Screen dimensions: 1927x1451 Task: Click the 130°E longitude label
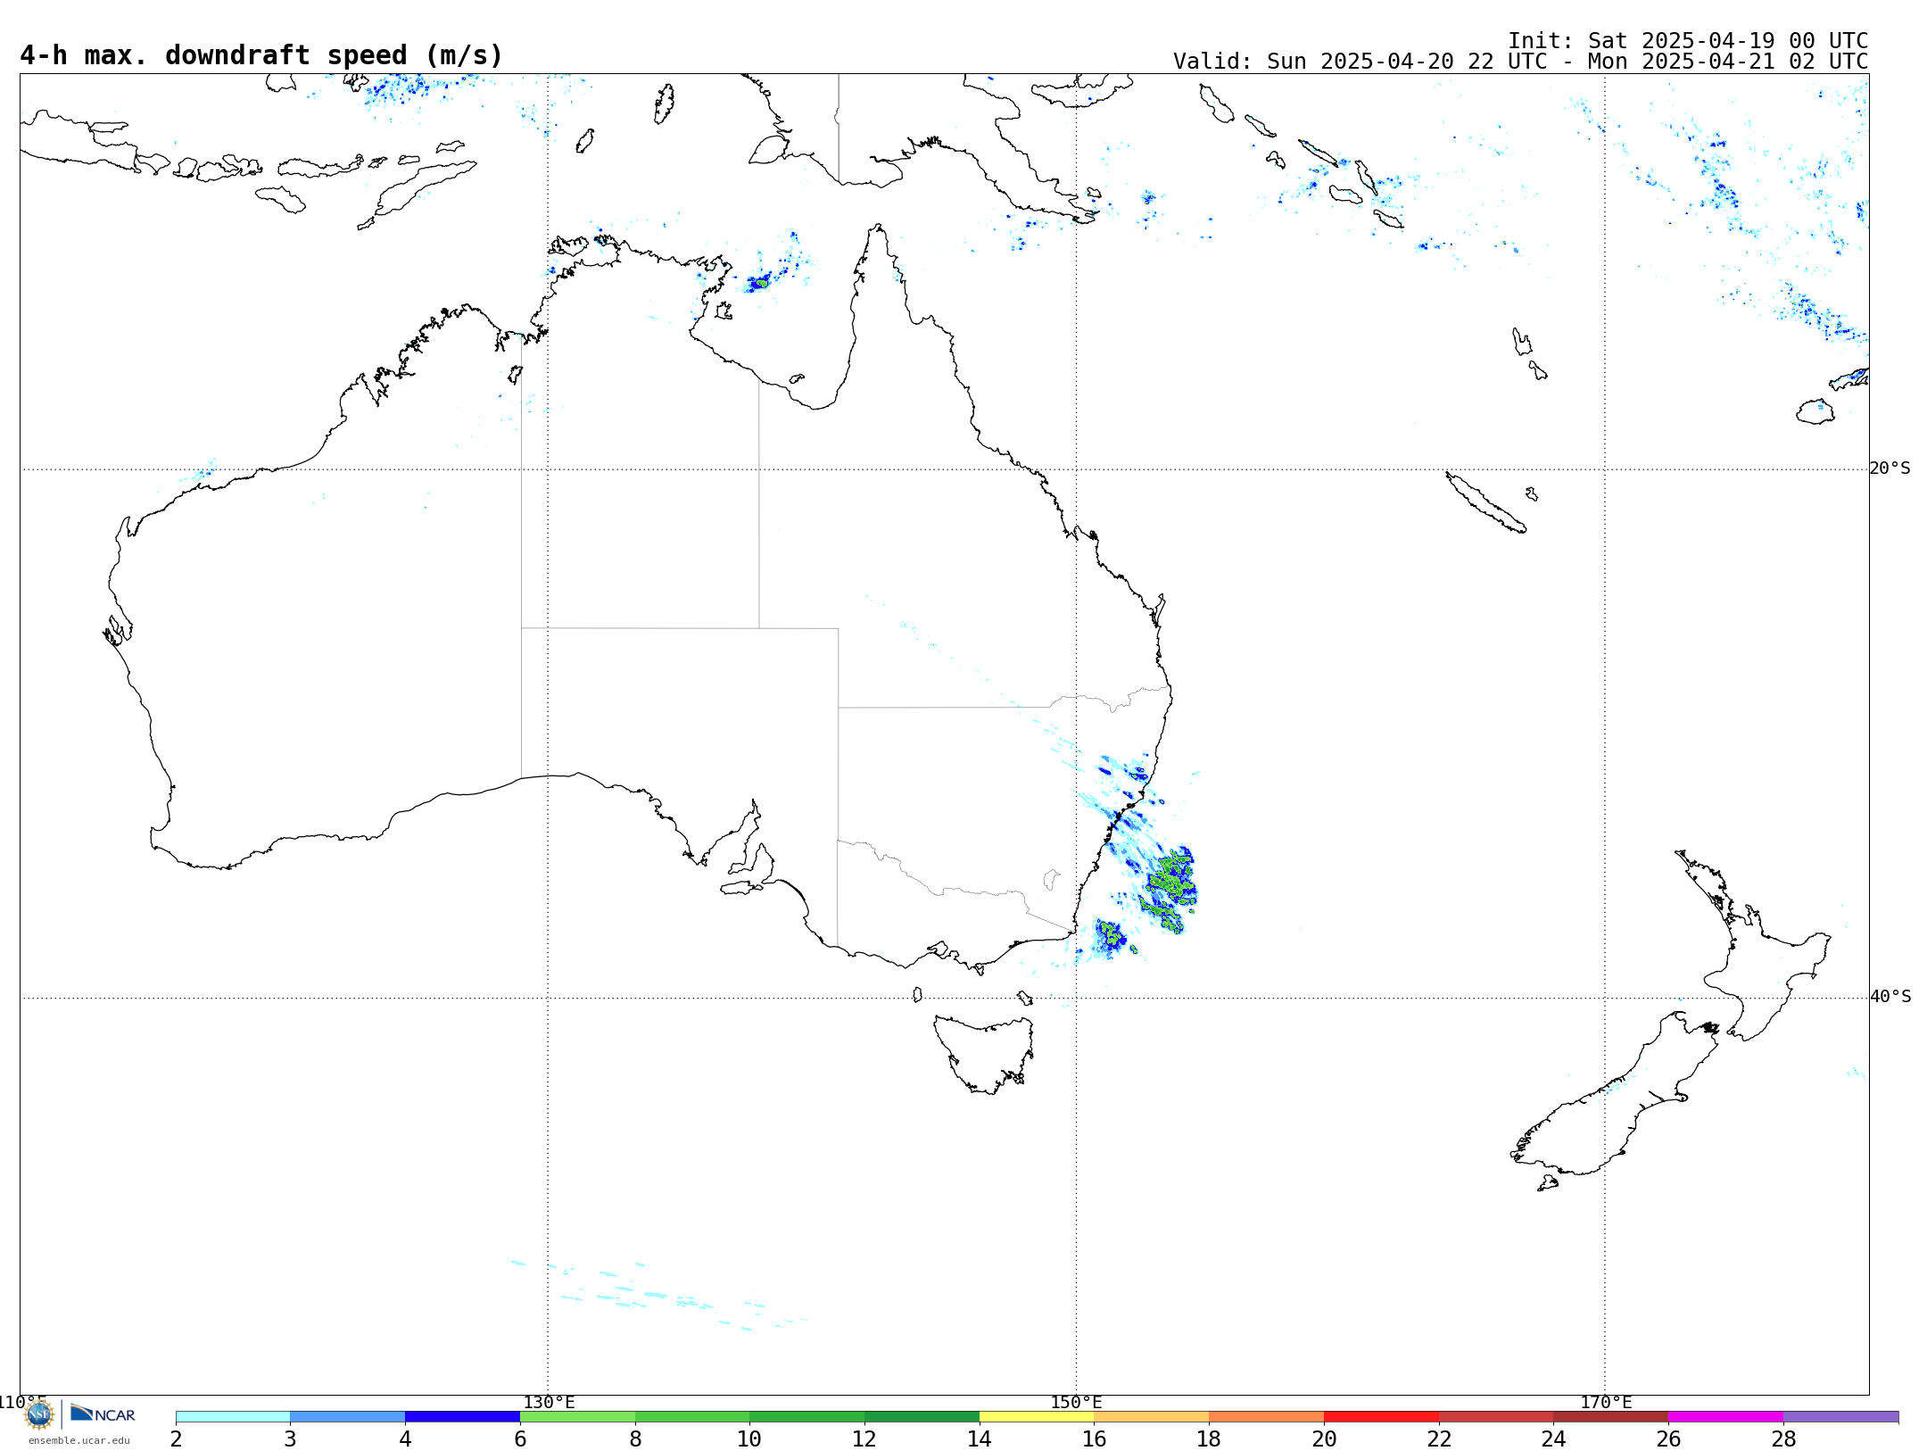[549, 1402]
